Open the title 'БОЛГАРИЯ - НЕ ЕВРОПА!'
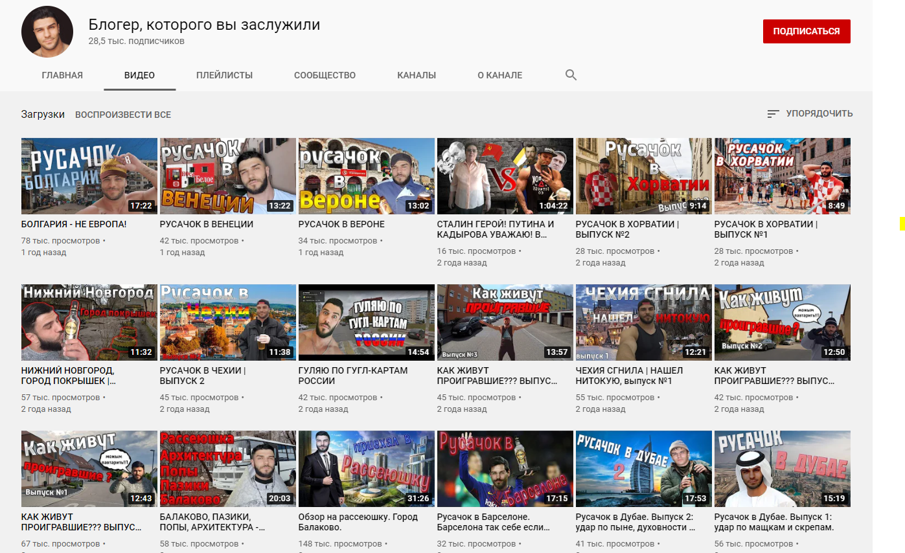Viewport: 905px width, 553px height. tap(74, 225)
